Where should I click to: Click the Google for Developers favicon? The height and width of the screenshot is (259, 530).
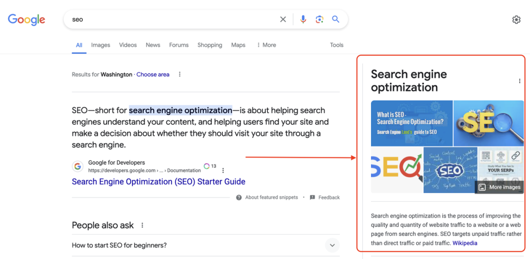tap(78, 166)
